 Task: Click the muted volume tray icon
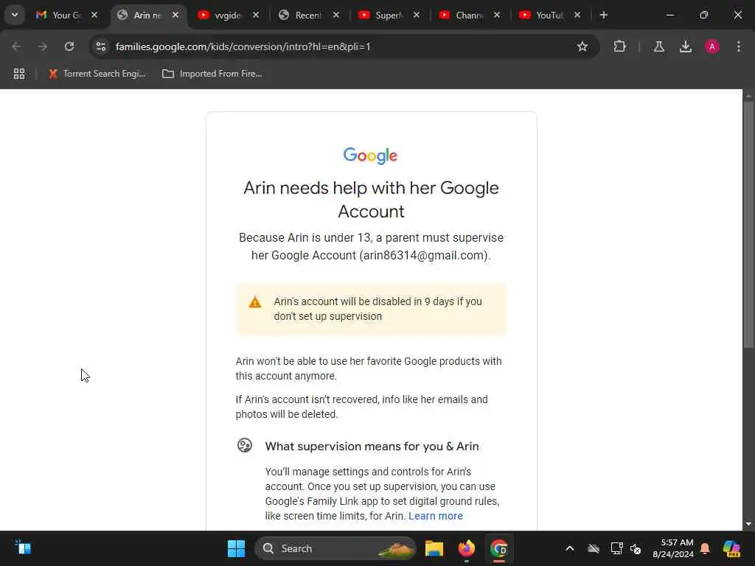click(636, 548)
